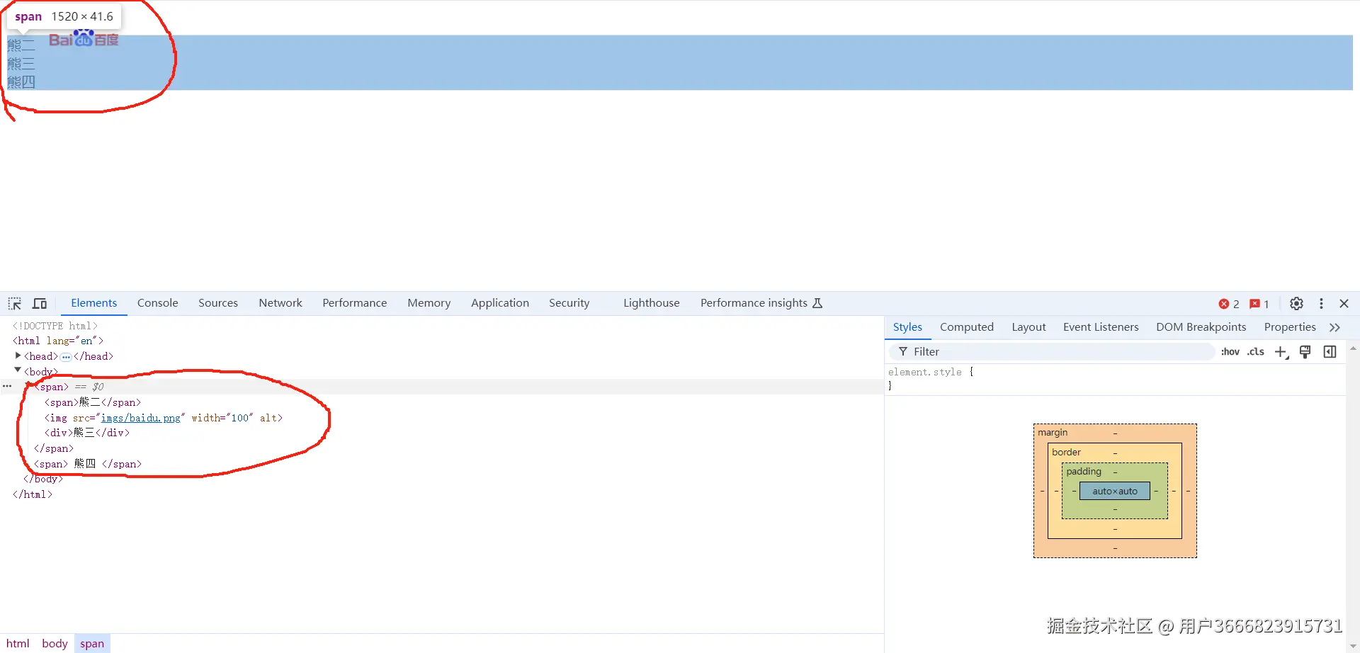The width and height of the screenshot is (1360, 653).
Task: Select the closing </html> tag row
Action: (33, 494)
